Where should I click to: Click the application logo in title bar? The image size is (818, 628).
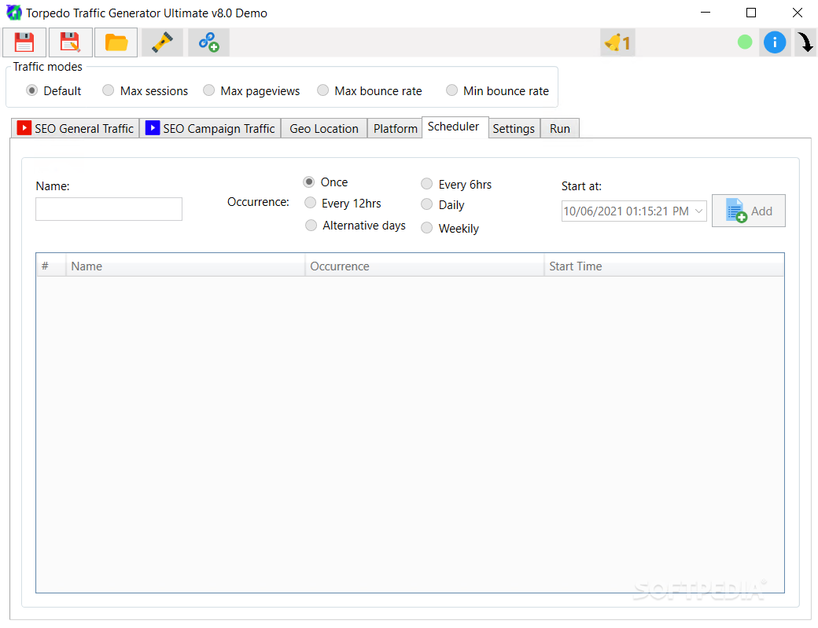click(13, 13)
